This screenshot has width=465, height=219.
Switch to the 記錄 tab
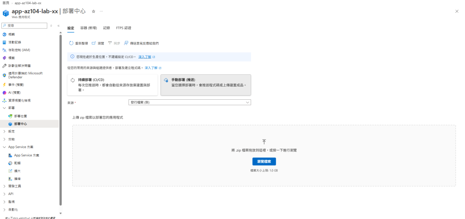coord(106,28)
